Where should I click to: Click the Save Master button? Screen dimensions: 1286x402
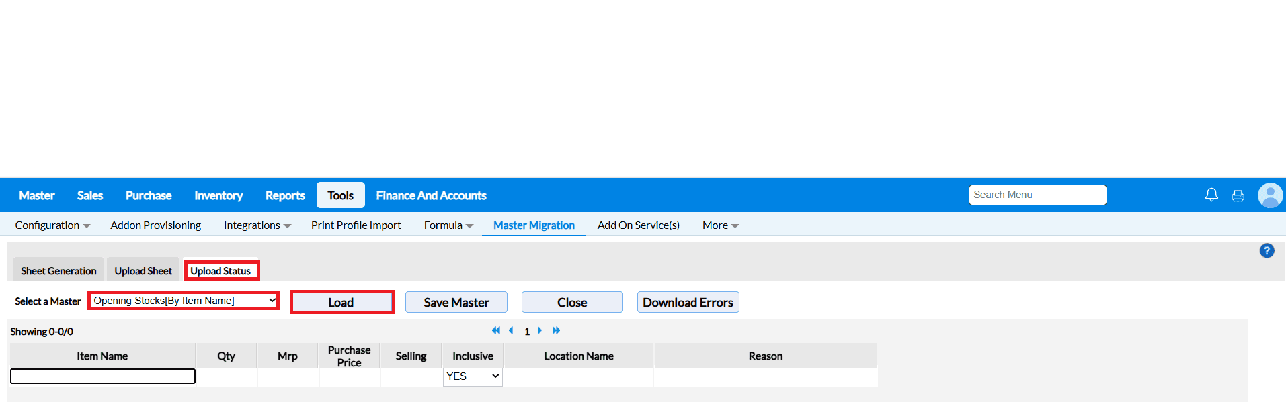(x=456, y=302)
